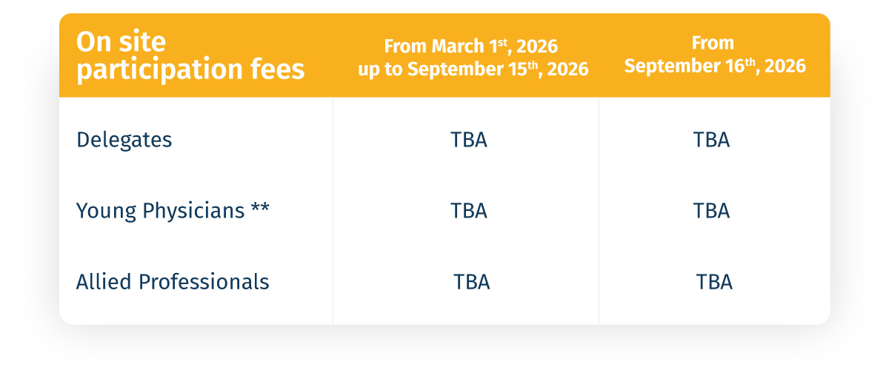Viewport: 889px width, 384px height.
Task: Click 'September 16th, 2026' header text
Action: (x=714, y=66)
